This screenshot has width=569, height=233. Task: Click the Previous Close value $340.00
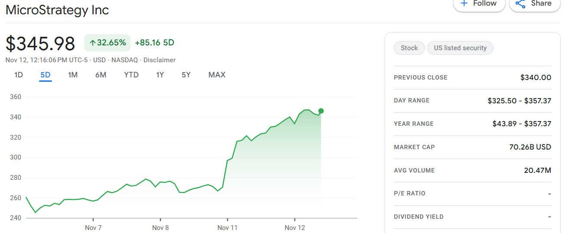[x=536, y=78]
